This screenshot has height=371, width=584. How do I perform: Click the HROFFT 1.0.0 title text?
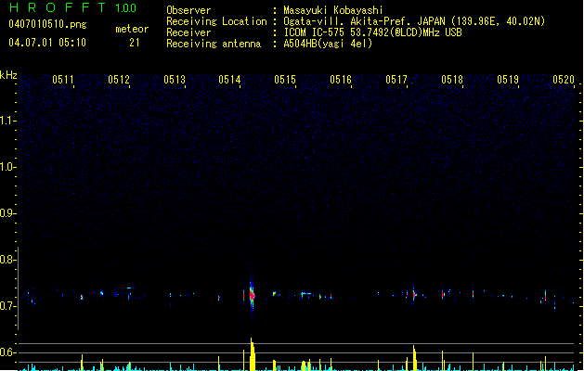(x=72, y=7)
